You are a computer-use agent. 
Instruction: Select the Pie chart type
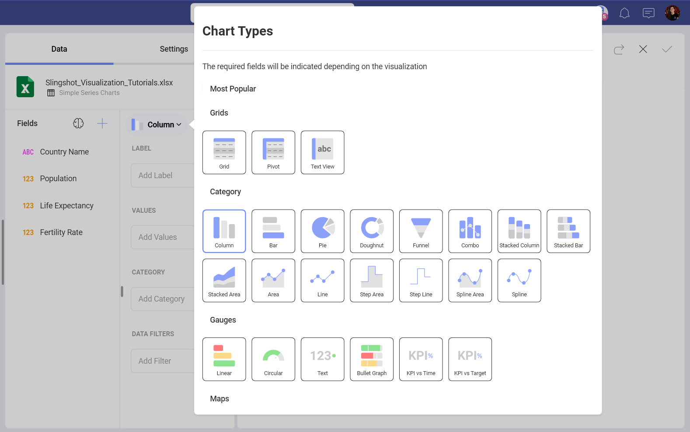pyautogui.click(x=323, y=231)
